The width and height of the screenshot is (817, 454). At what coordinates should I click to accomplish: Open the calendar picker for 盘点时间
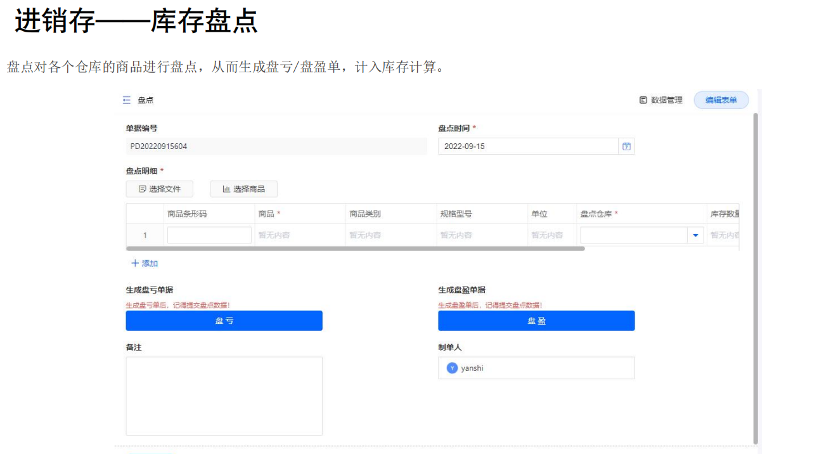point(626,146)
